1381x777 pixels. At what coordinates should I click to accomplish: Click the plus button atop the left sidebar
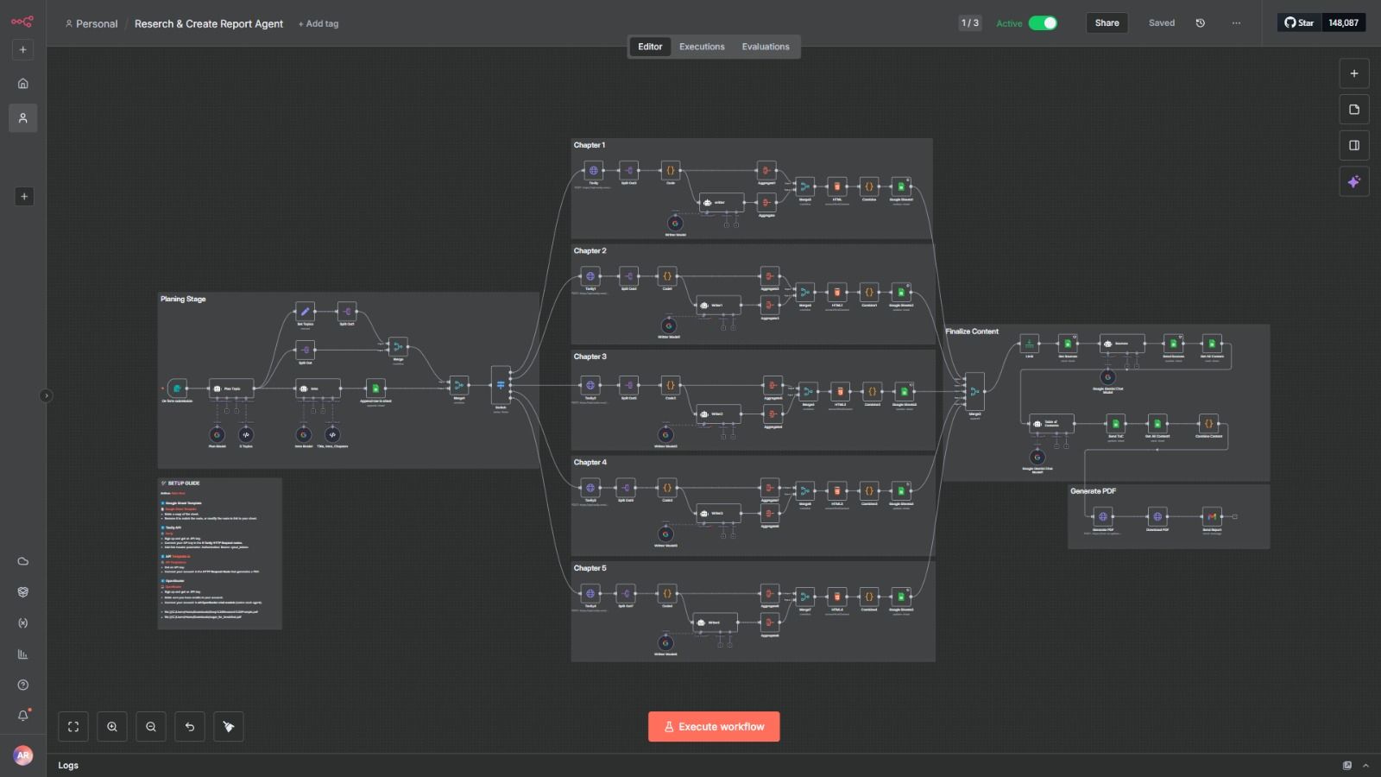click(23, 50)
